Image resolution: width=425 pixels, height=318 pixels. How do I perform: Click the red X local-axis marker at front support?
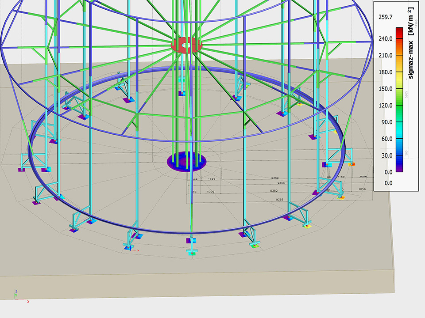click(138, 250)
